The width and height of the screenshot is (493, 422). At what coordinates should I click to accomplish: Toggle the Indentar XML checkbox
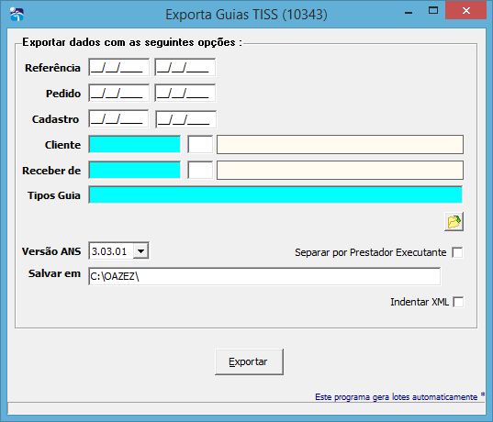[x=458, y=302]
